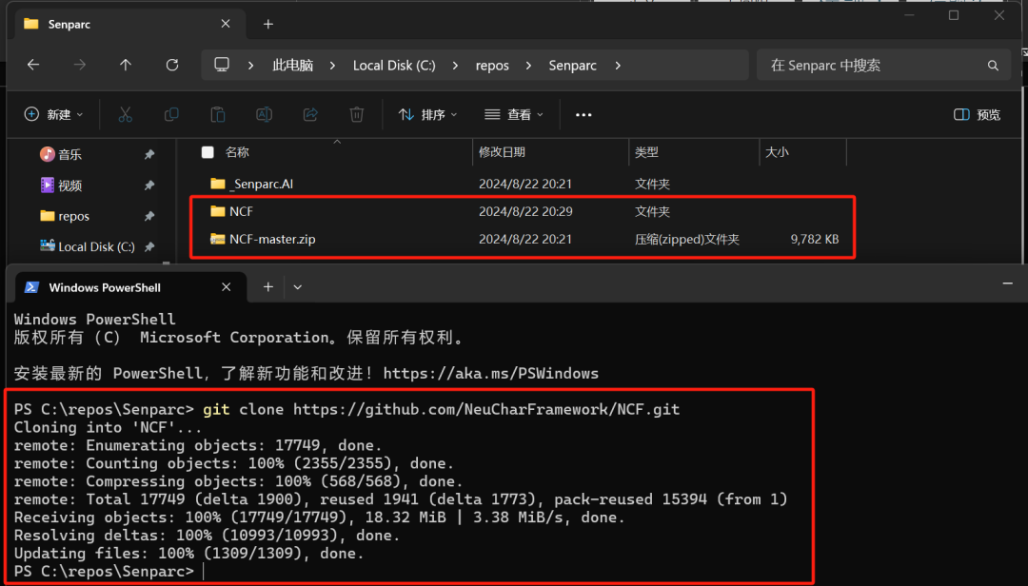
Task: Click Senparc in the breadcrumb path
Action: coord(572,66)
